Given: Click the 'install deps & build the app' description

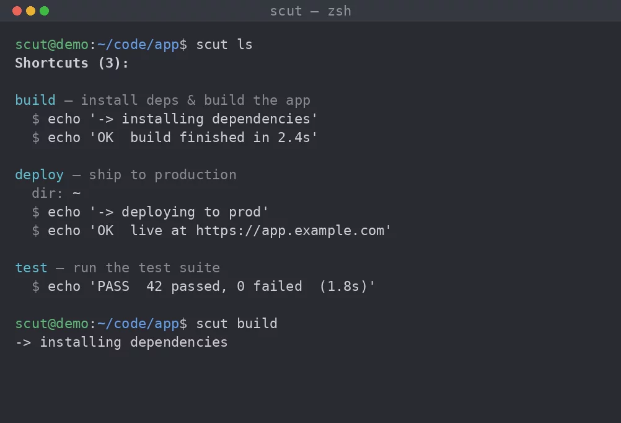Looking at the screenshot, I should click(196, 100).
